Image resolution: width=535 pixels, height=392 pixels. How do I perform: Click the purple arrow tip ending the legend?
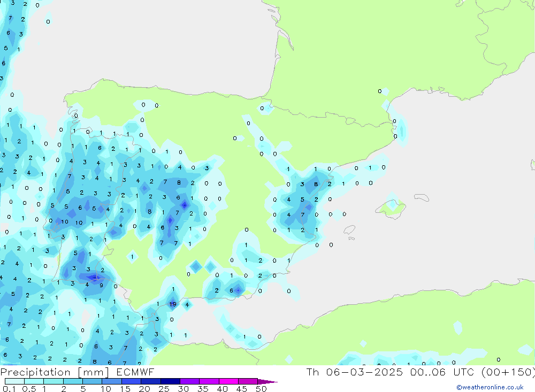[267, 381]
